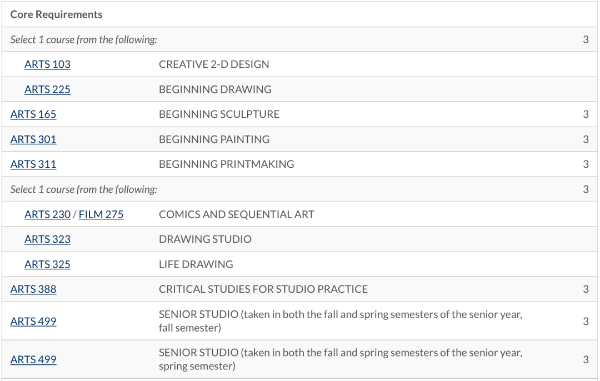Click the credit hours value for ARTS 165
The width and height of the screenshot is (600, 381).
point(586,114)
